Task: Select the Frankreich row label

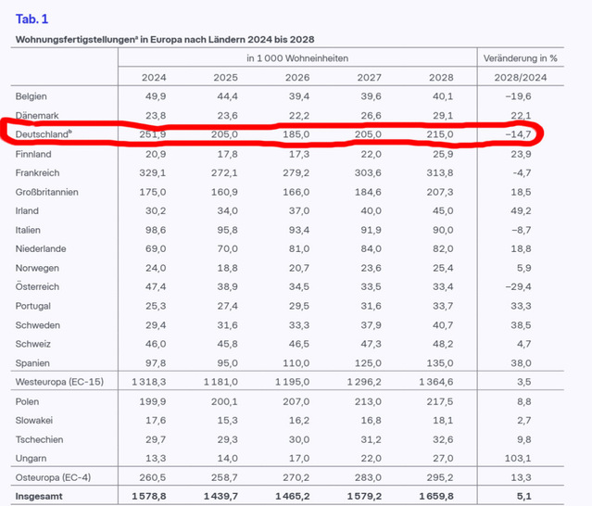Action: pos(41,173)
